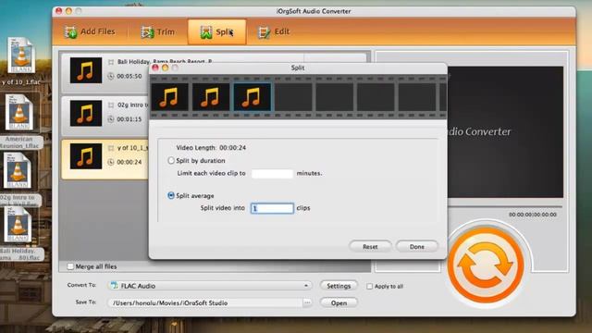Click Done in the Split dialog
This screenshot has height=333, width=592.
(417, 247)
